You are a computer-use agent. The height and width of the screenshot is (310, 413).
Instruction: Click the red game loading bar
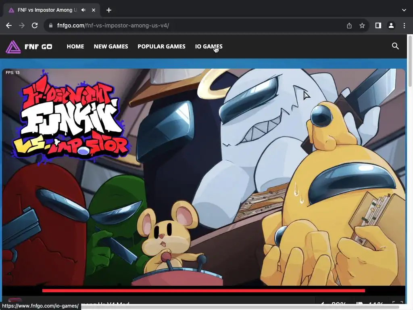pos(204,291)
